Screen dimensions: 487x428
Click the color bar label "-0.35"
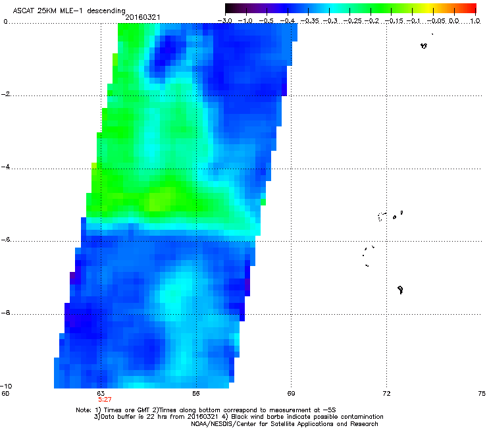tap(309, 21)
